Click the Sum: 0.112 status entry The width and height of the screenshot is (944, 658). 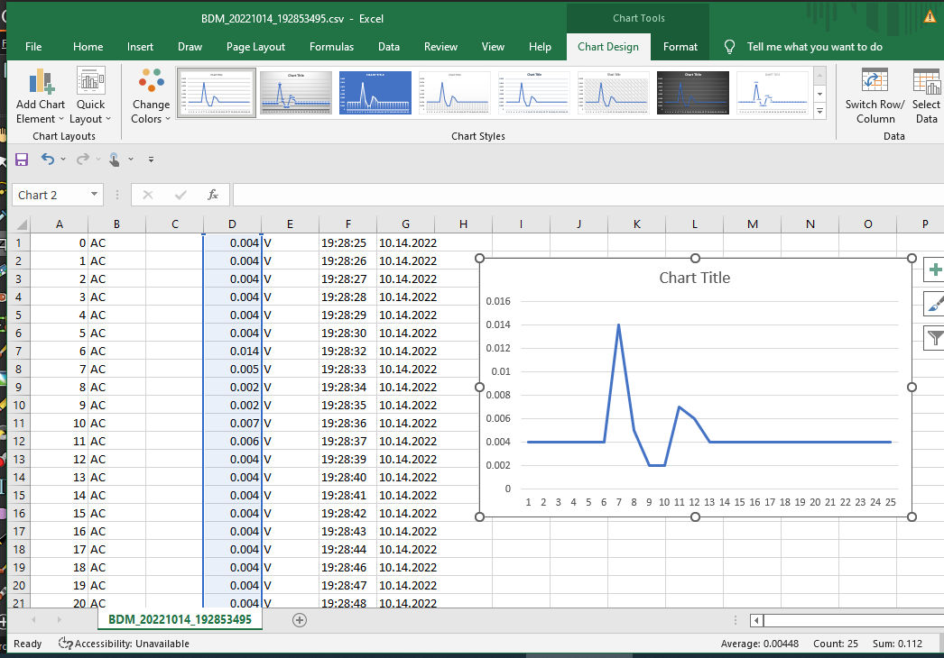coord(897,644)
